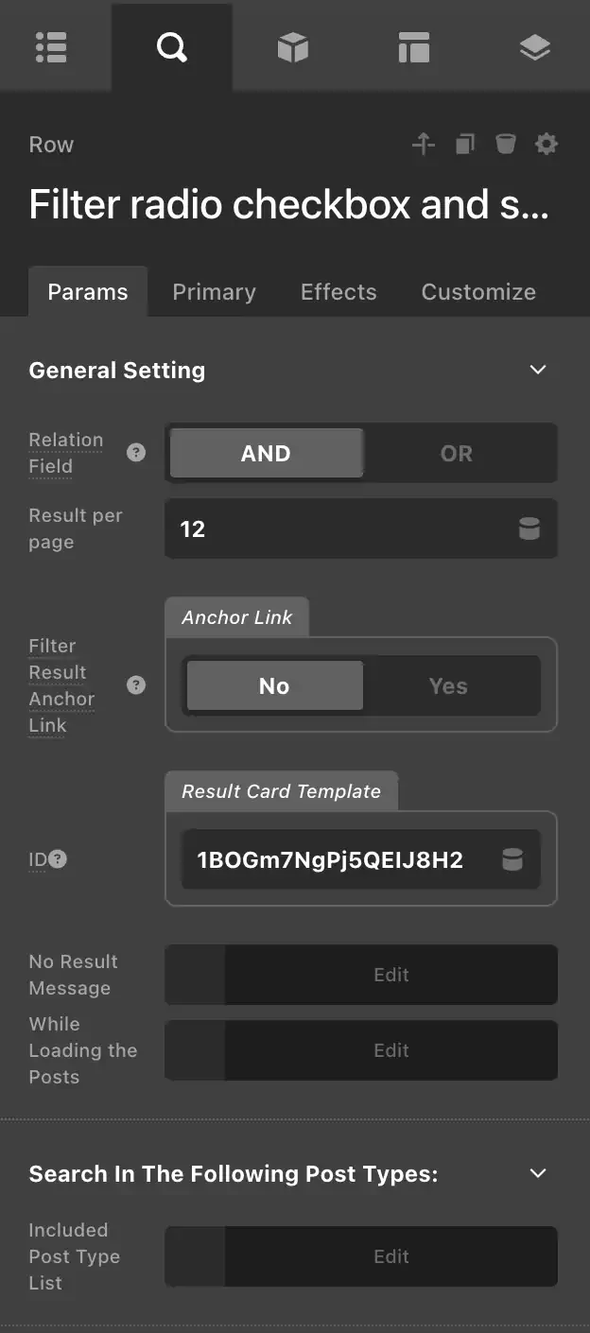Open element settings gear icon
This screenshot has width=590, height=1333.
click(x=547, y=144)
